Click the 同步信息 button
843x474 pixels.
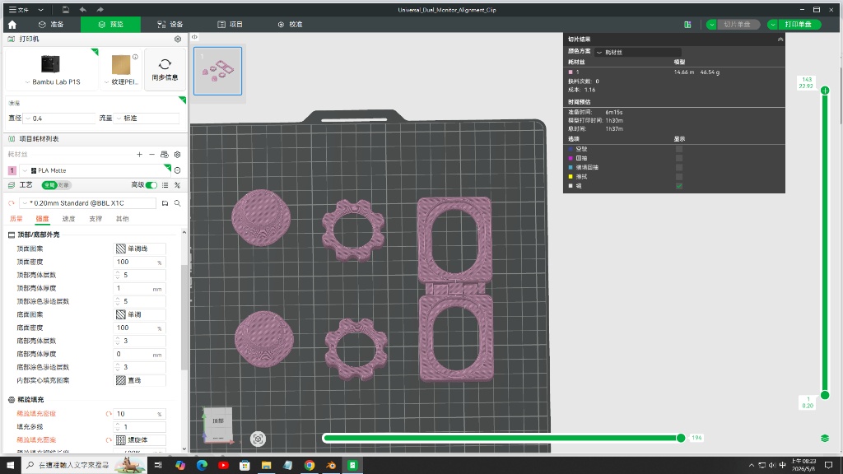(165, 69)
